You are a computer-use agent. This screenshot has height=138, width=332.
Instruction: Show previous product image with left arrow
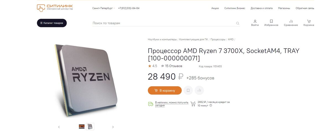(x=59, y=127)
